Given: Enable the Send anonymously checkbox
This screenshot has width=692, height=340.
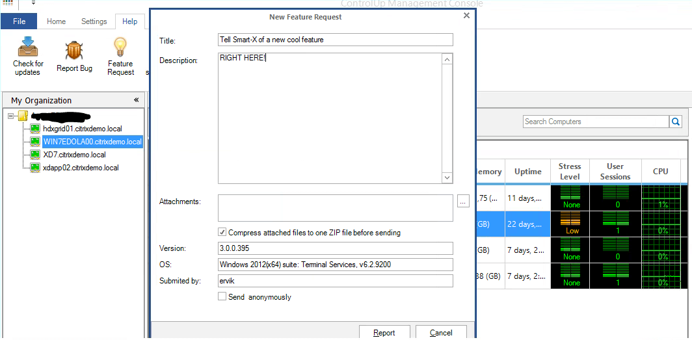Looking at the screenshot, I should (x=222, y=296).
